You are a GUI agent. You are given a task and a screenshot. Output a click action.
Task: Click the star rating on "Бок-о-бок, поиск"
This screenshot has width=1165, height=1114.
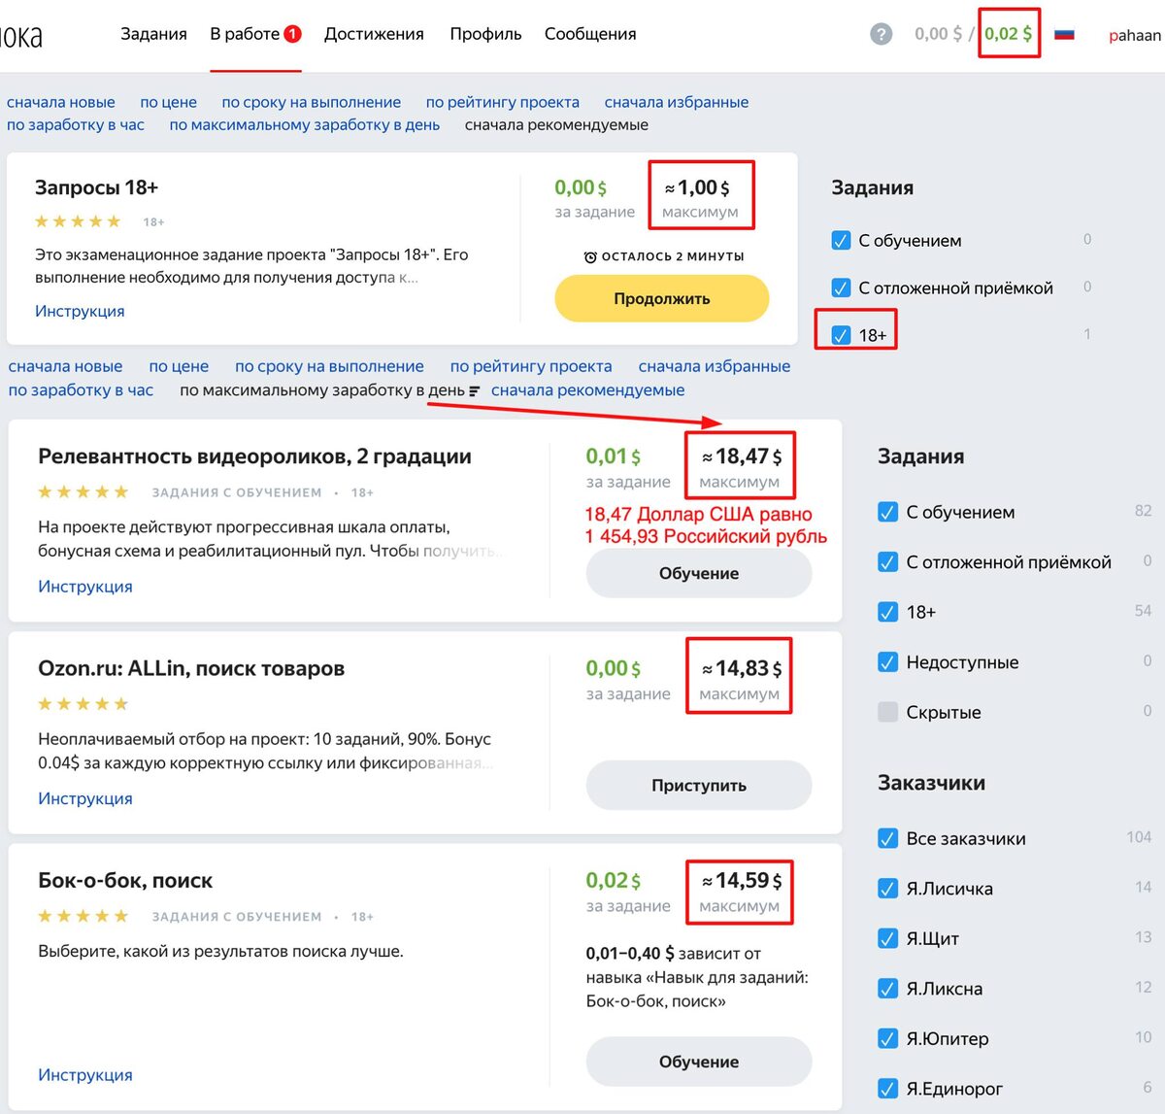point(83,915)
